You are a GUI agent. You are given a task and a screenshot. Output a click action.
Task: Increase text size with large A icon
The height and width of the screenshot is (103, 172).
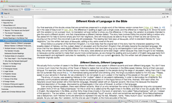coord(165,17)
